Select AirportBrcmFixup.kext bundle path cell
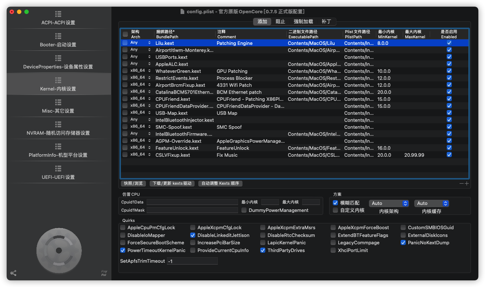485x287 pixels. (180, 85)
